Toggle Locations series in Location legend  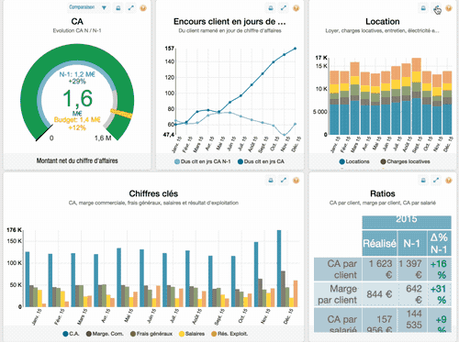(x=354, y=161)
